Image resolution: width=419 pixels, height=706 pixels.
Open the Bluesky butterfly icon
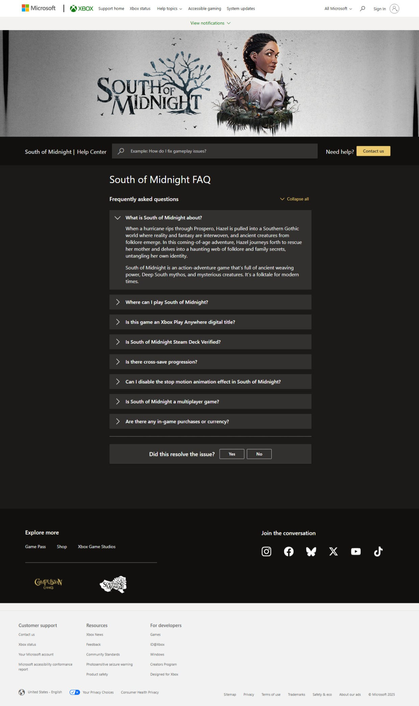(x=311, y=551)
